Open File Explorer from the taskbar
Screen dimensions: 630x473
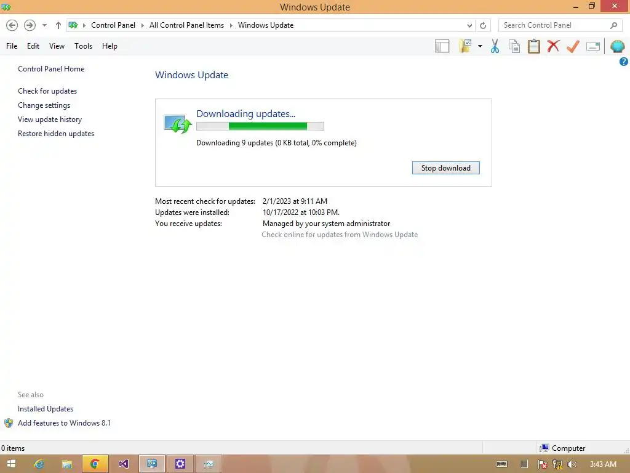click(x=66, y=464)
